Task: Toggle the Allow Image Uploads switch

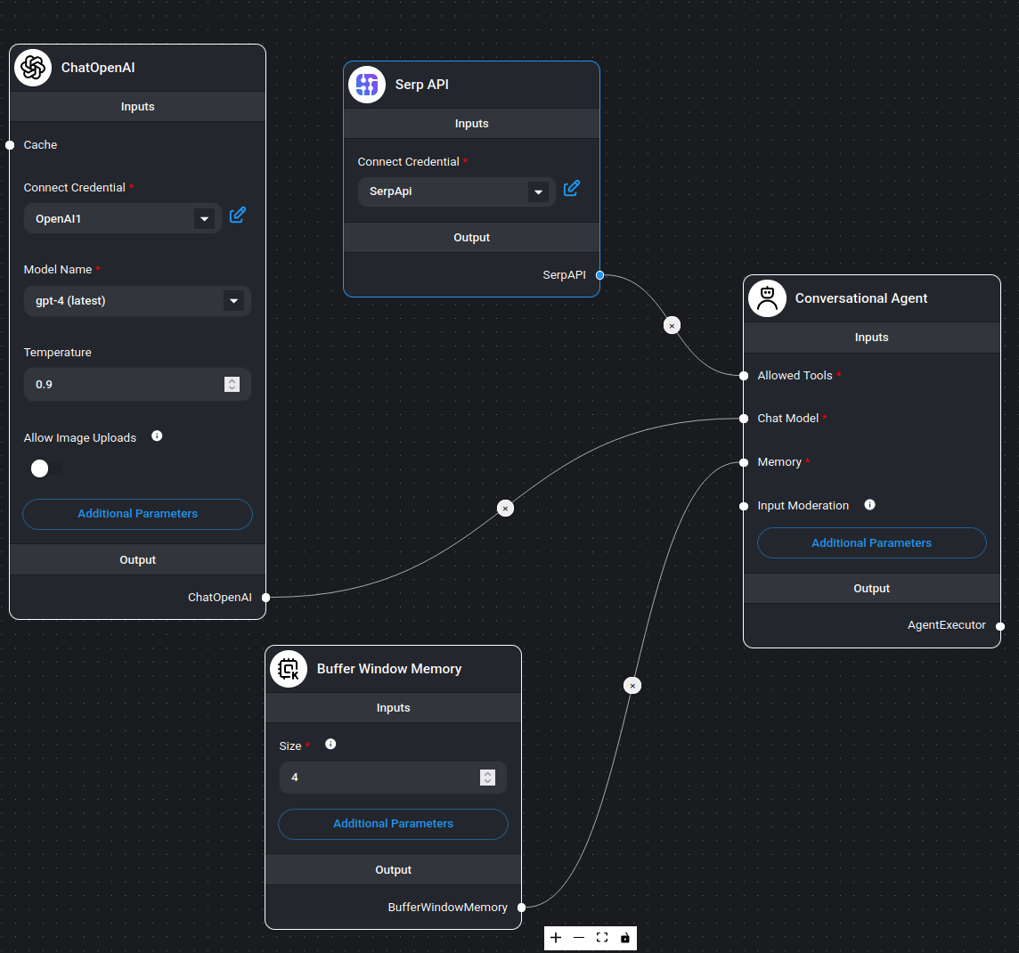Action: coord(46,468)
